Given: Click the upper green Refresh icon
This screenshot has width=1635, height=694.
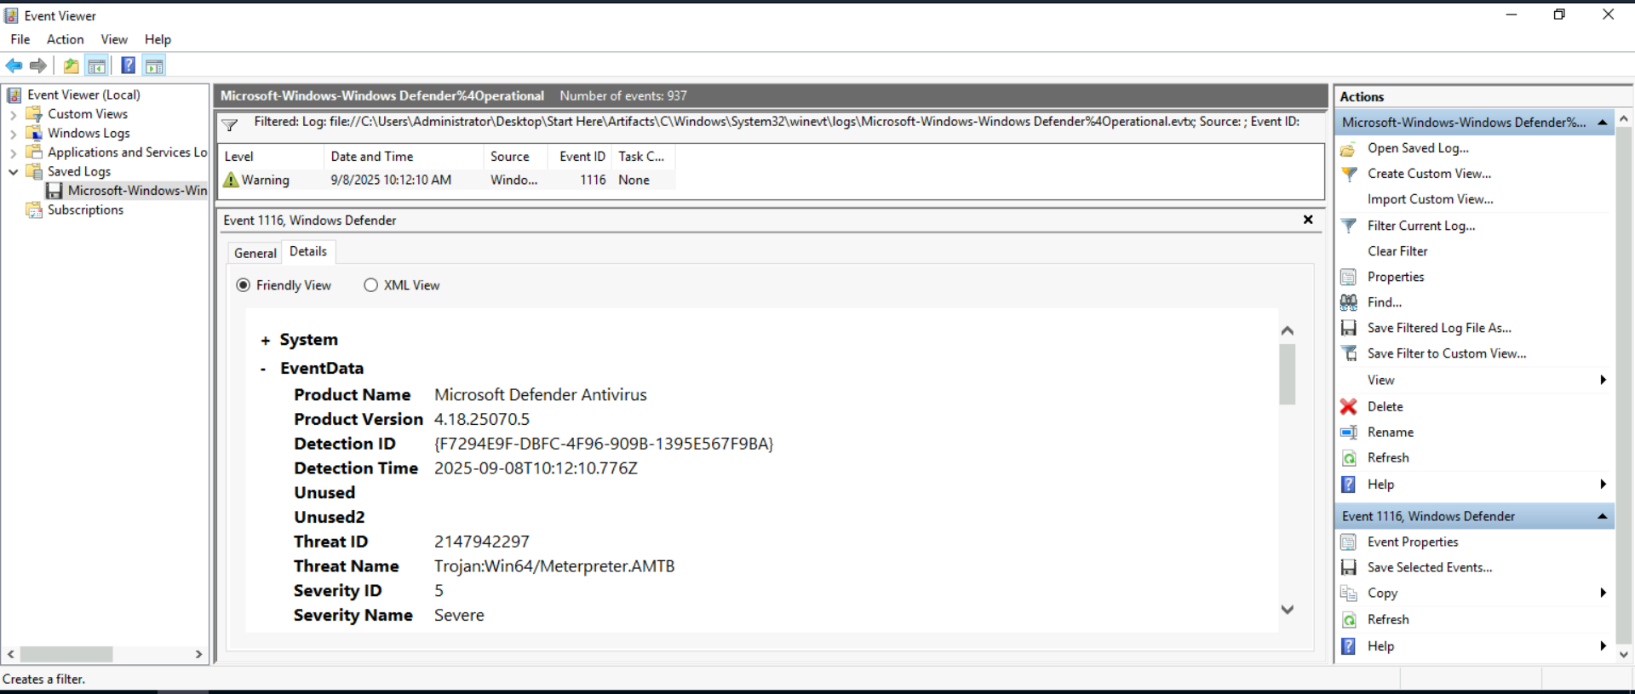Looking at the screenshot, I should pyautogui.click(x=1349, y=458).
